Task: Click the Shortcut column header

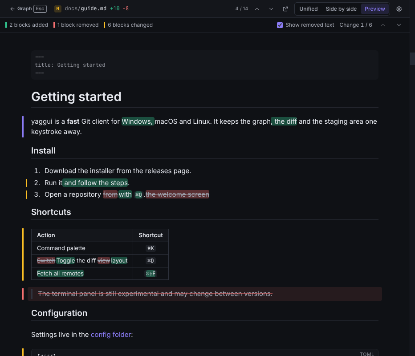Action: click(x=151, y=235)
